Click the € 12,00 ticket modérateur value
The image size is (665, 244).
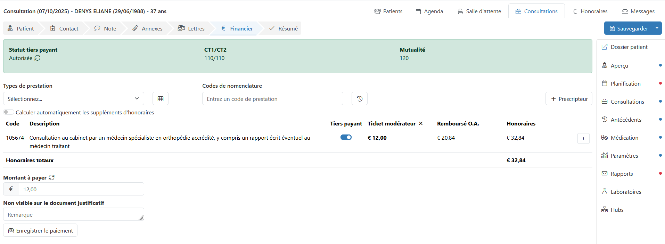[x=377, y=138]
